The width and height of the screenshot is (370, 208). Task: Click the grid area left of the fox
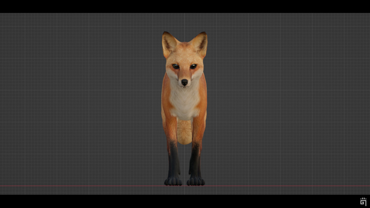pyautogui.click(x=92, y=108)
